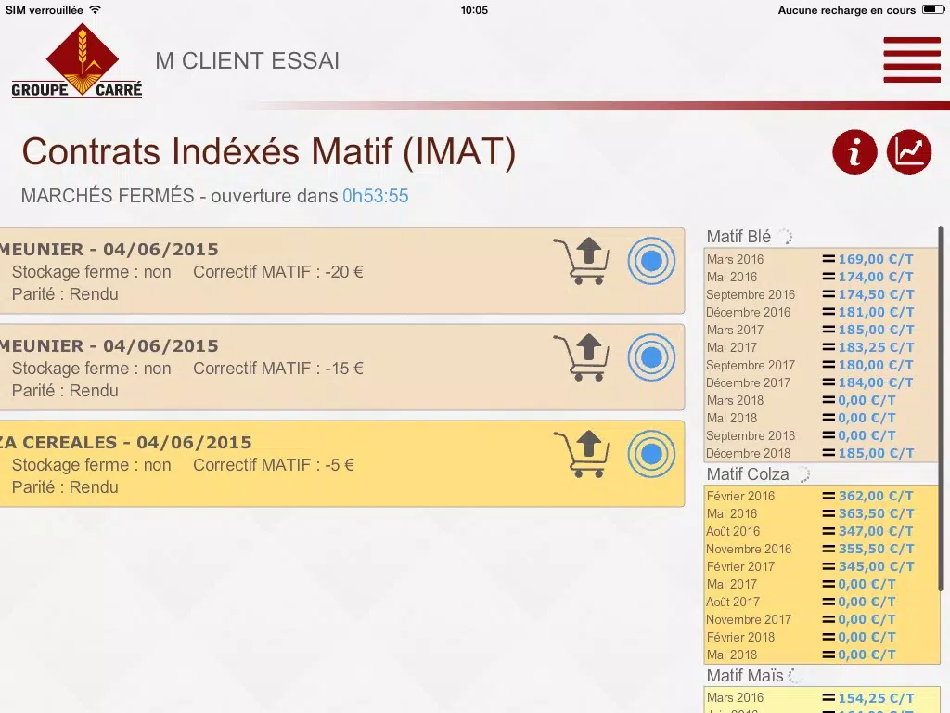Open the information icon
The height and width of the screenshot is (713, 950).
tap(854, 151)
